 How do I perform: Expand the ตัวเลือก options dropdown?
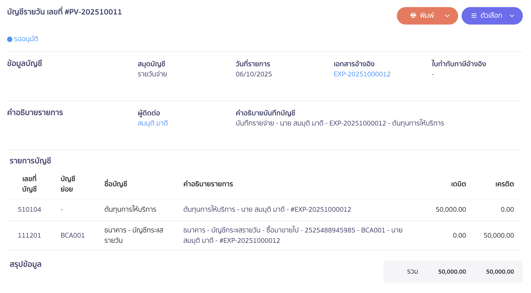pyautogui.click(x=512, y=16)
